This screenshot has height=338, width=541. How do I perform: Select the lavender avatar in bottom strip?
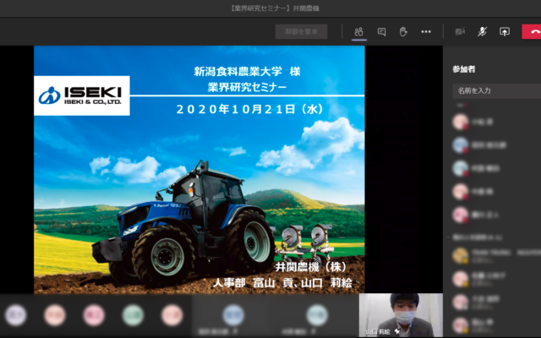[x=15, y=315]
